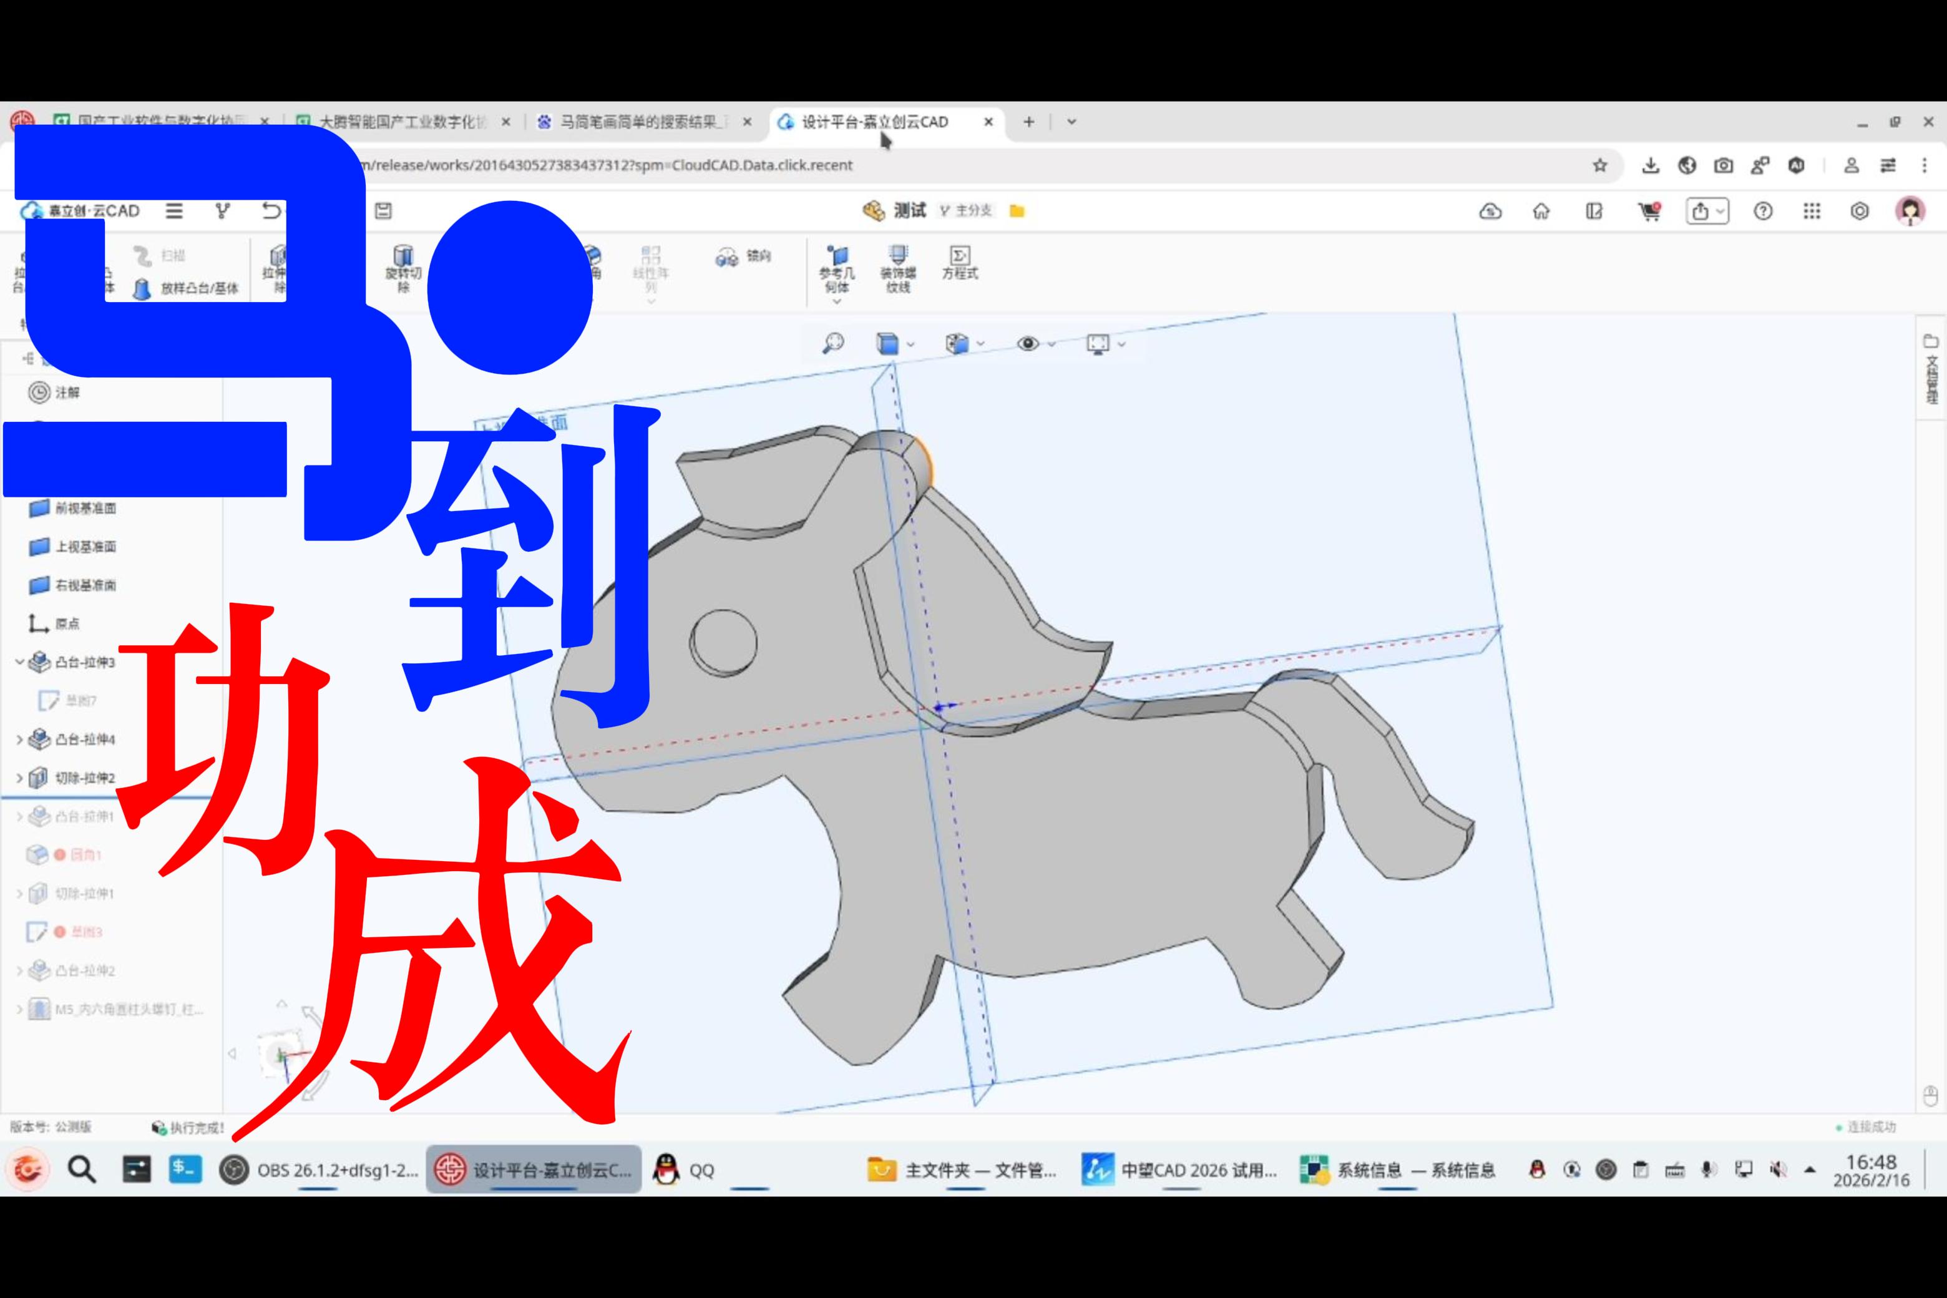The height and width of the screenshot is (1298, 1947).
Task: Select 前视基准面 in the feature tree
Action: pos(73,507)
